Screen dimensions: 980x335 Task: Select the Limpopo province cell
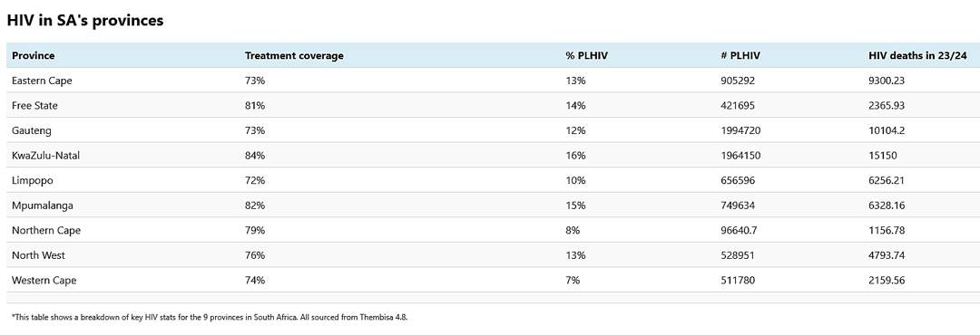click(x=33, y=180)
